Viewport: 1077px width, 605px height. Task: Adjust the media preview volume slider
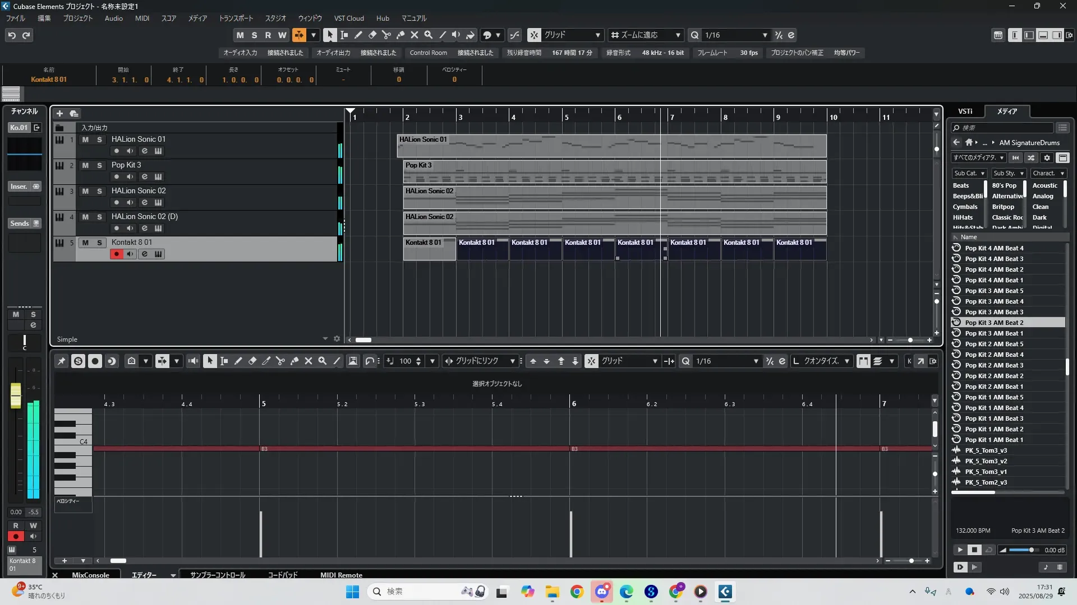click(x=1030, y=550)
